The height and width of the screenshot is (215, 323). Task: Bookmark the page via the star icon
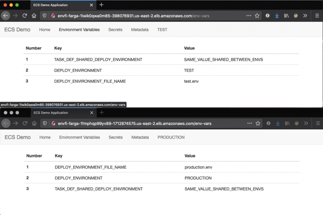pos(258,15)
